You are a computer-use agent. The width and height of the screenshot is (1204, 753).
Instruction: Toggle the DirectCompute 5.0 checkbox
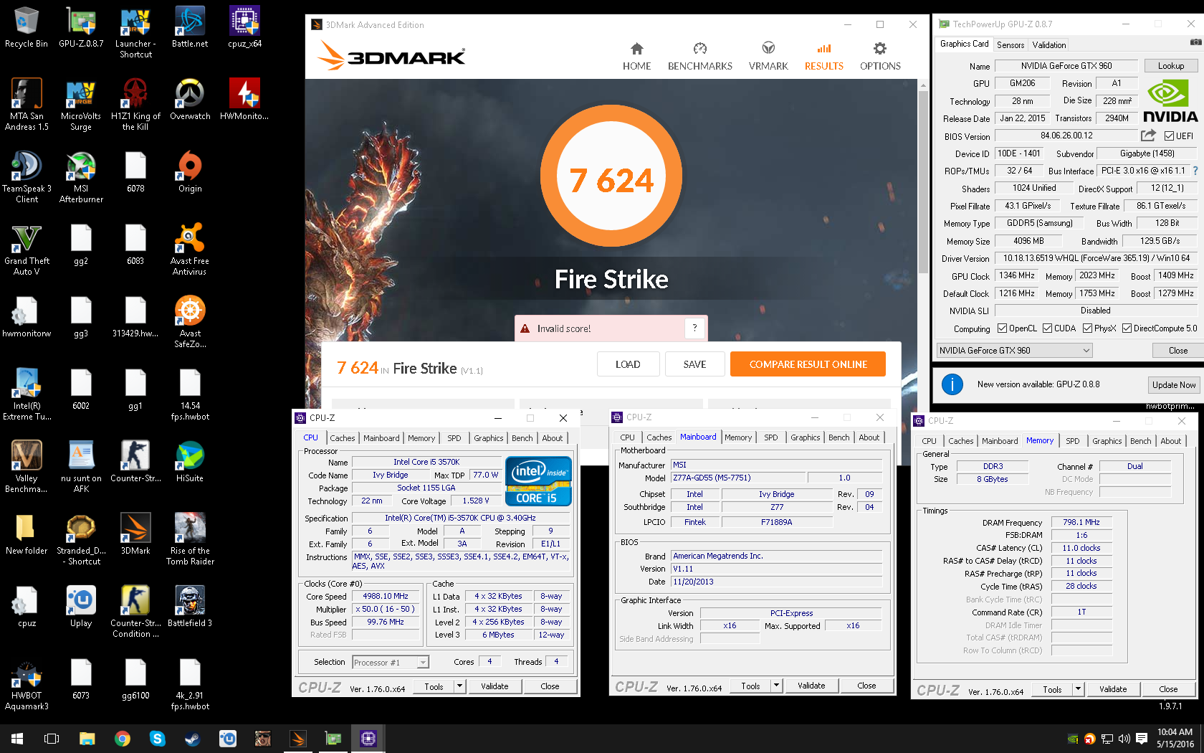pyautogui.click(x=1127, y=328)
